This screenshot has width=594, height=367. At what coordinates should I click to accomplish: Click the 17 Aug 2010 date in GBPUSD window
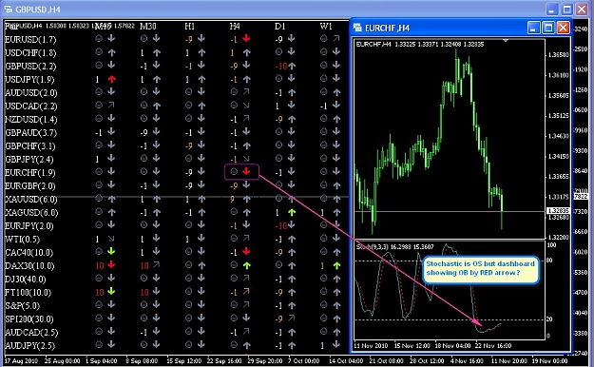click(21, 360)
